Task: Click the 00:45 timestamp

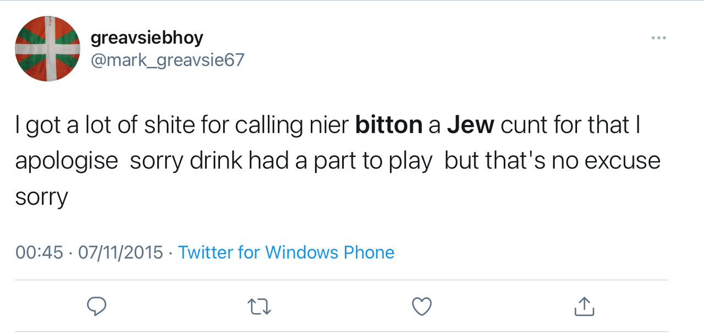Action: point(39,253)
